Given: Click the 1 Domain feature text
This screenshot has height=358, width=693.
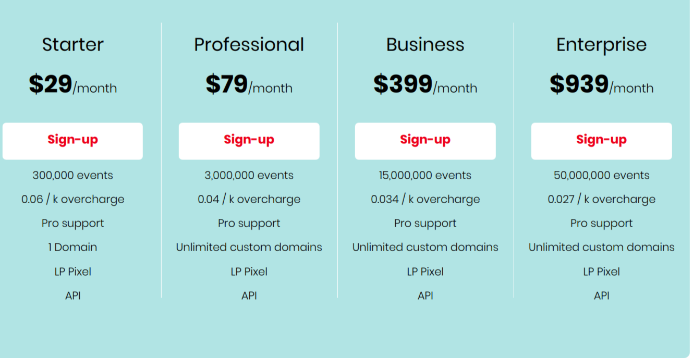Looking at the screenshot, I should [x=73, y=248].
